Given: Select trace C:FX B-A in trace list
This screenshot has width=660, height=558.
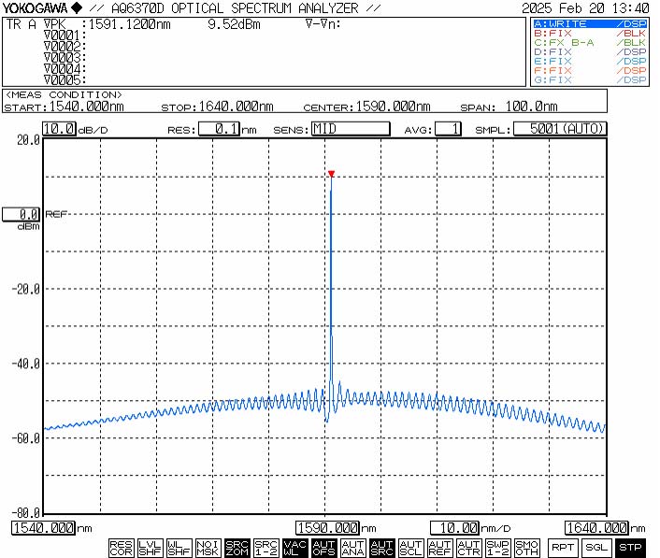Looking at the screenshot, I should [x=589, y=43].
